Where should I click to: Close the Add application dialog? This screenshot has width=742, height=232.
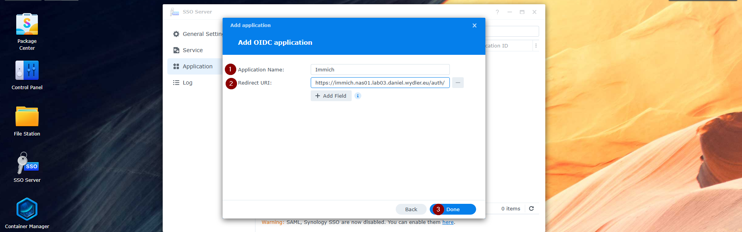pyautogui.click(x=475, y=25)
